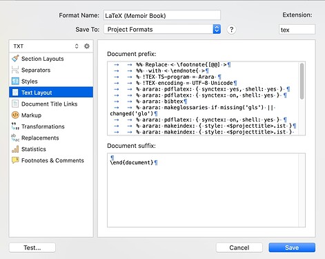Screen dimensions: 325x259
Task: Select the Replacements pane
Action: [51, 137]
